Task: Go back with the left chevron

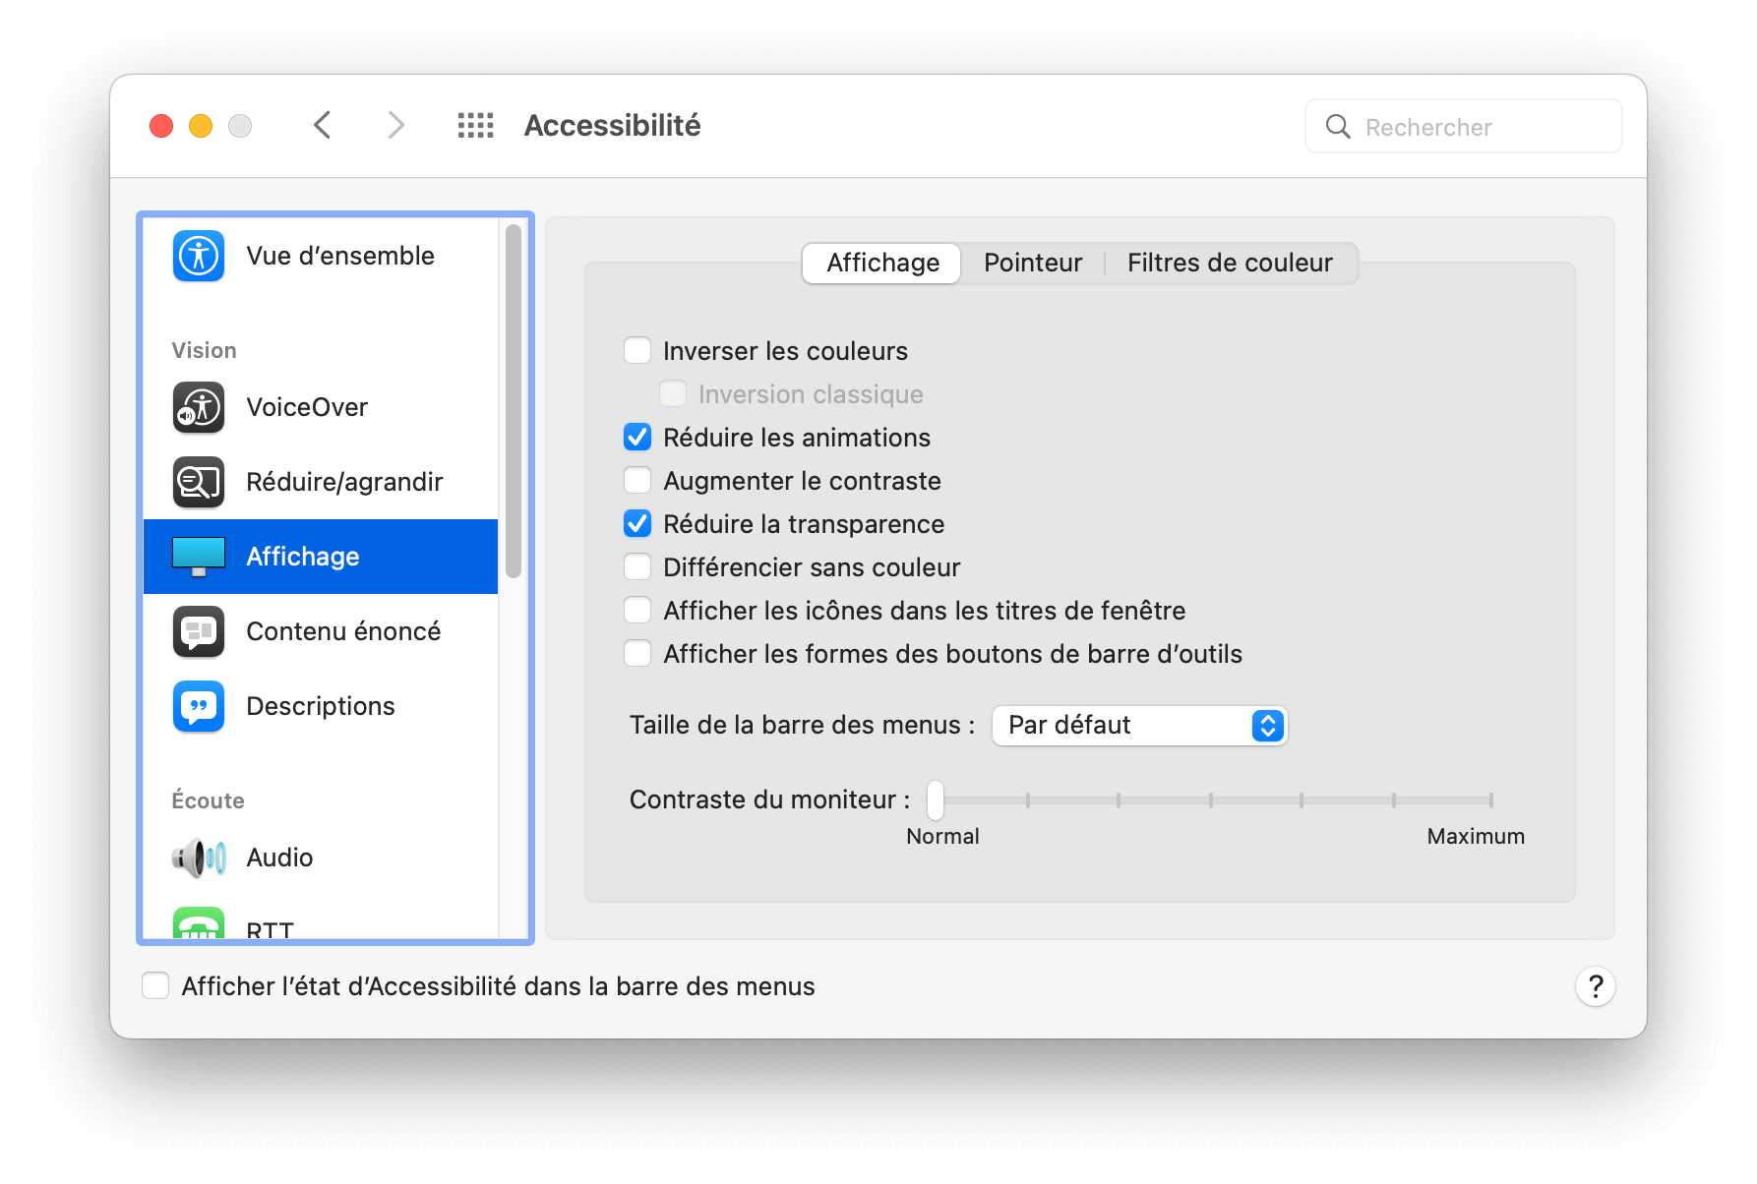Action: point(322,126)
